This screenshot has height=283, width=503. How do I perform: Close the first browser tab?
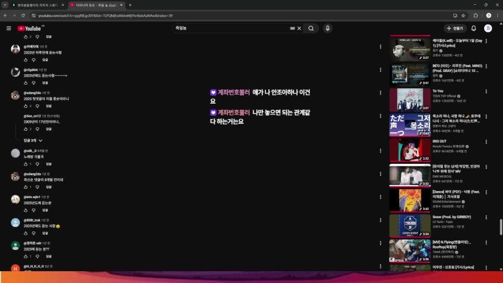[63, 5]
